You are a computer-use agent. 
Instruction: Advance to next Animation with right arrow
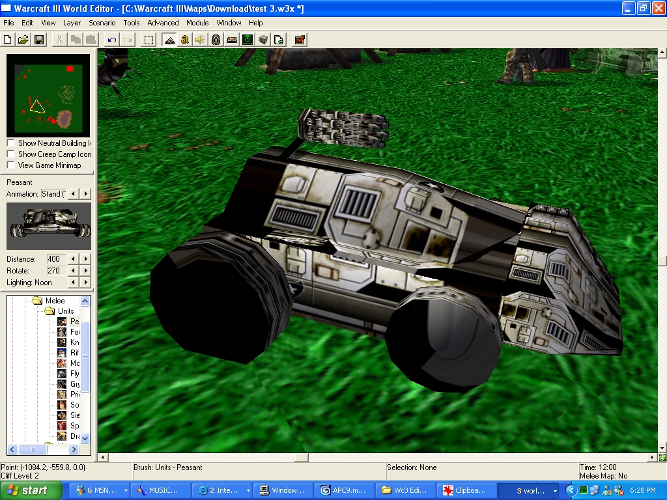tap(86, 194)
